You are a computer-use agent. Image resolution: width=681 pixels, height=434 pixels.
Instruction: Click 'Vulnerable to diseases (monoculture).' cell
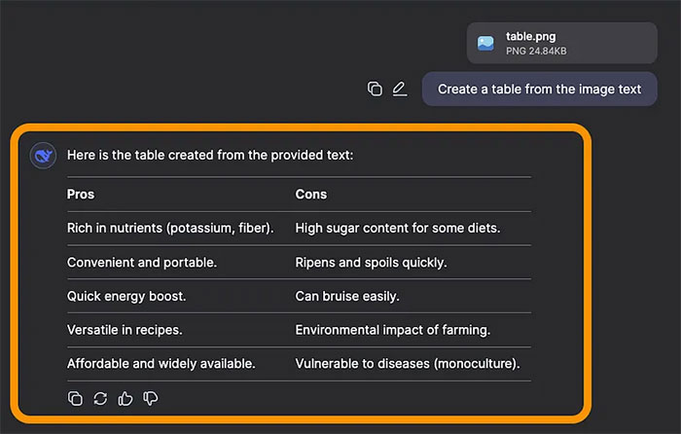(x=408, y=364)
